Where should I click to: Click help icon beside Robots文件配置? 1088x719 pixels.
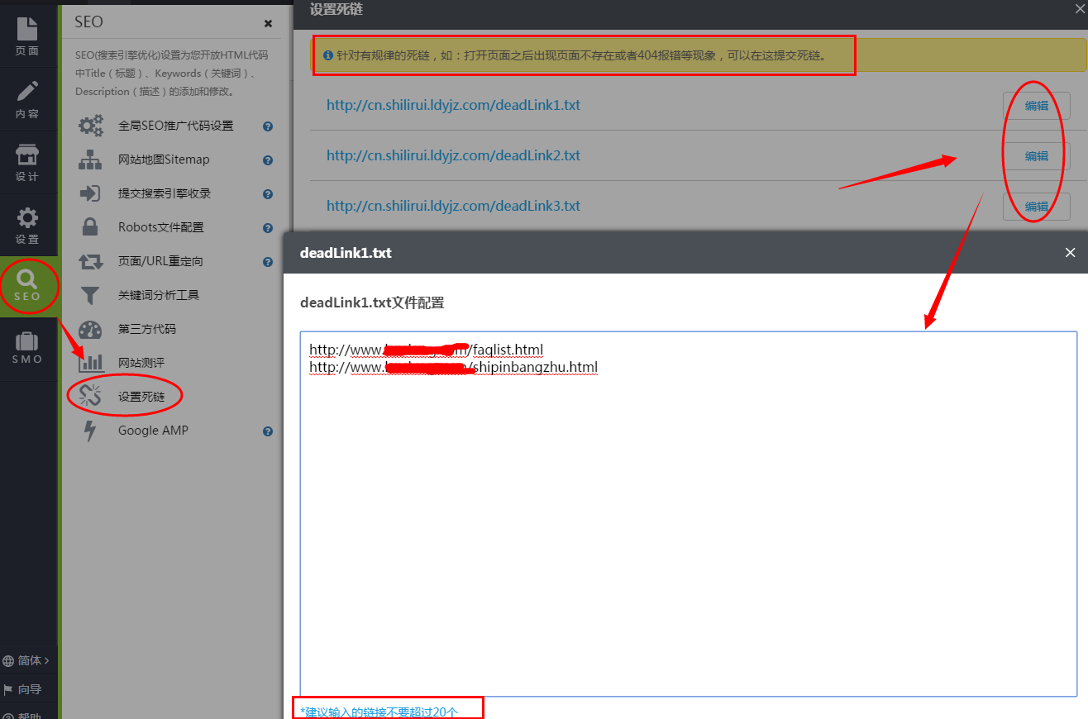click(268, 228)
